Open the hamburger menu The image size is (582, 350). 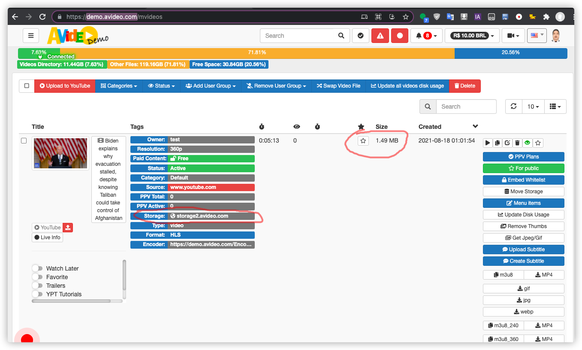tap(30, 35)
